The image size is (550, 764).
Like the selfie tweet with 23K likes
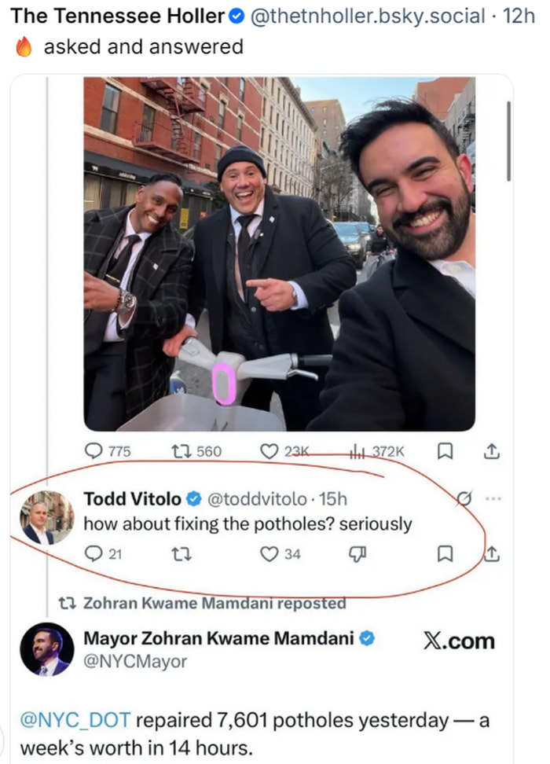(x=269, y=450)
